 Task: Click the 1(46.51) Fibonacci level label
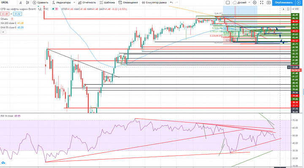[218, 13]
